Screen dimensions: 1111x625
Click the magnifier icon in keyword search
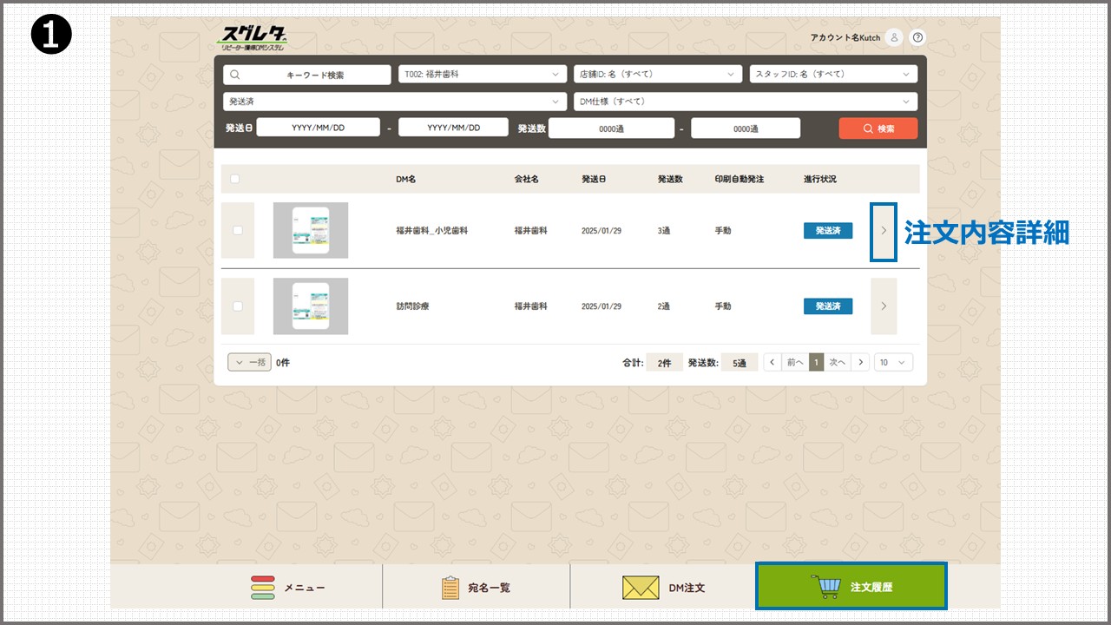click(234, 75)
